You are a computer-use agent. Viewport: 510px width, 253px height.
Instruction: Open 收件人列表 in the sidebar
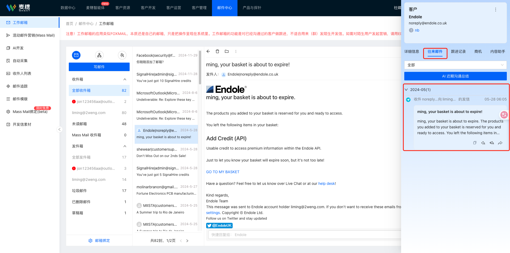coord(29,73)
